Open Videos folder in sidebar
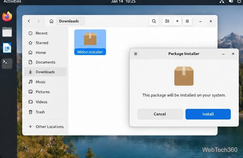 45,102
